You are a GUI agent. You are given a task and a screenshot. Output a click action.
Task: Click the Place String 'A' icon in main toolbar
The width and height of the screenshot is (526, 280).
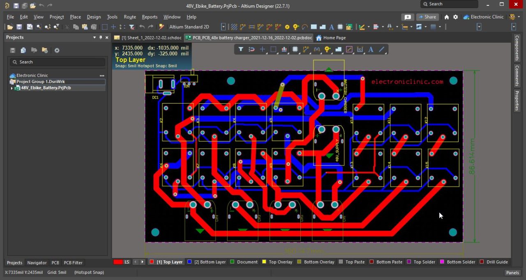tap(332, 27)
